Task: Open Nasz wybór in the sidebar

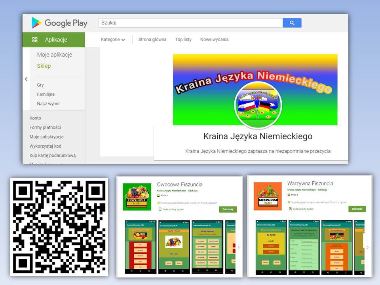Action: click(x=48, y=103)
